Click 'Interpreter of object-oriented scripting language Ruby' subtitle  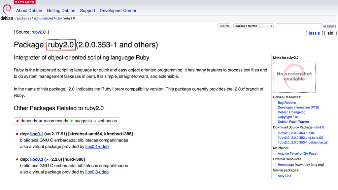tap(82, 58)
